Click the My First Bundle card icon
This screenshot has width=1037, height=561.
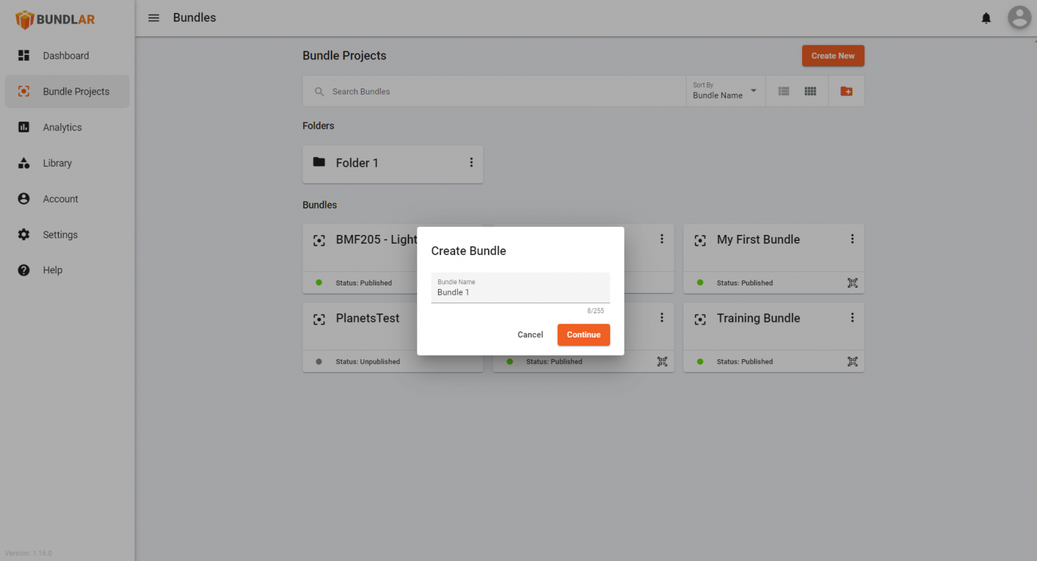(700, 240)
